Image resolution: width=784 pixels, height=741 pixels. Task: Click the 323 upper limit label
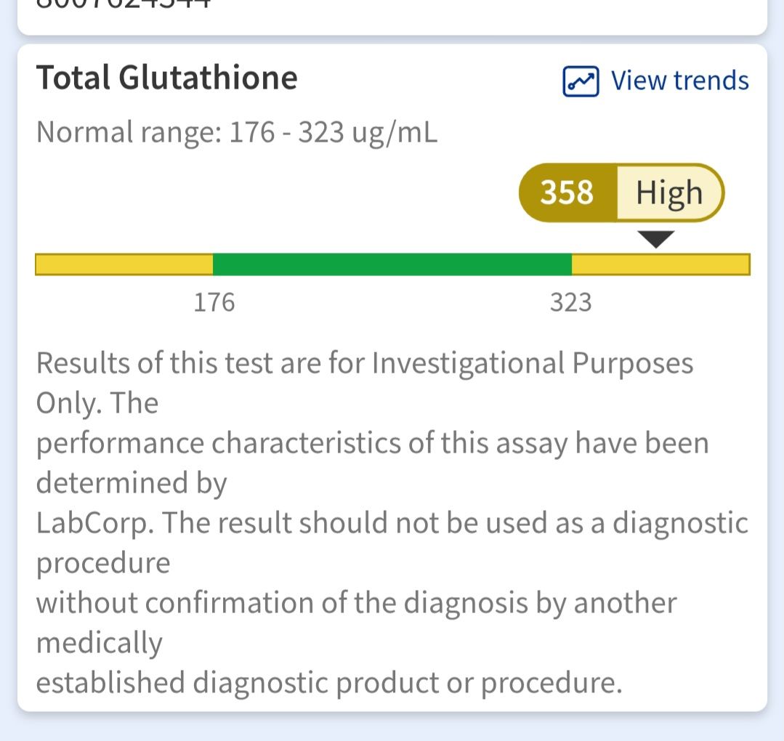tap(570, 302)
